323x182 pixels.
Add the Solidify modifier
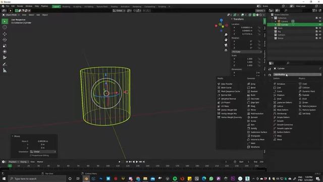(253, 128)
